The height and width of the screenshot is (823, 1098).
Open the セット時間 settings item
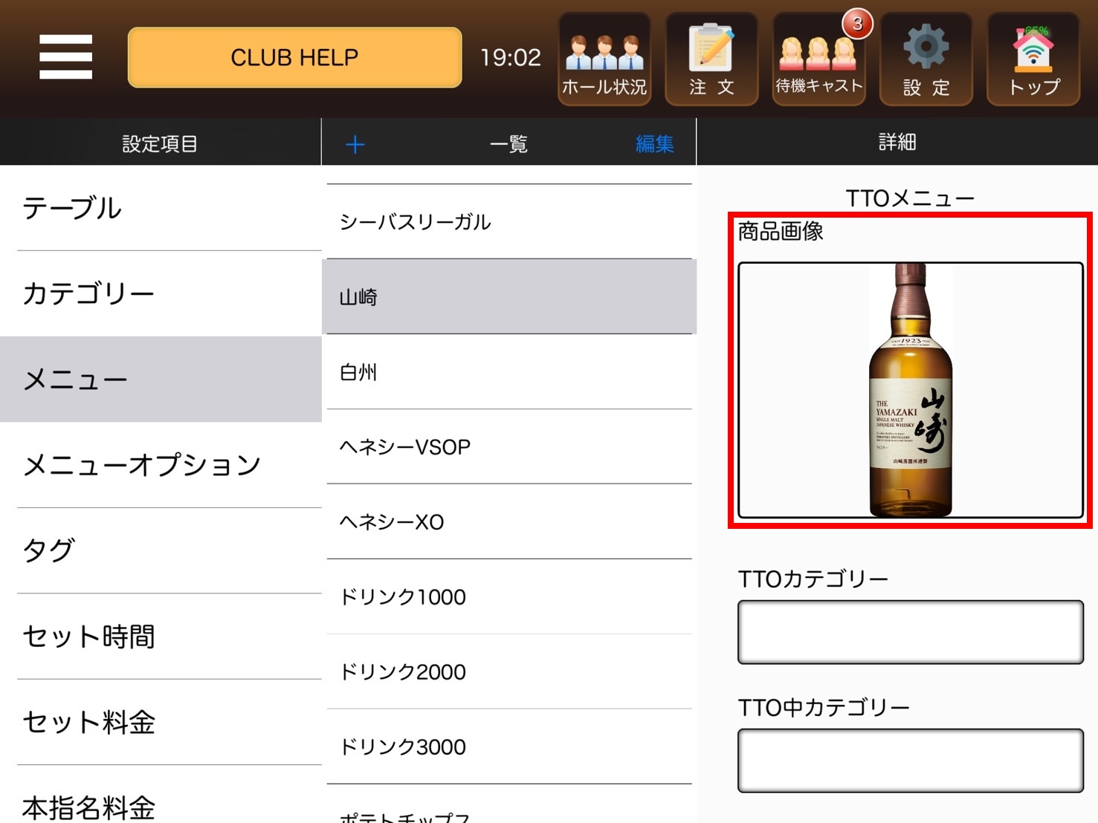coord(161,637)
